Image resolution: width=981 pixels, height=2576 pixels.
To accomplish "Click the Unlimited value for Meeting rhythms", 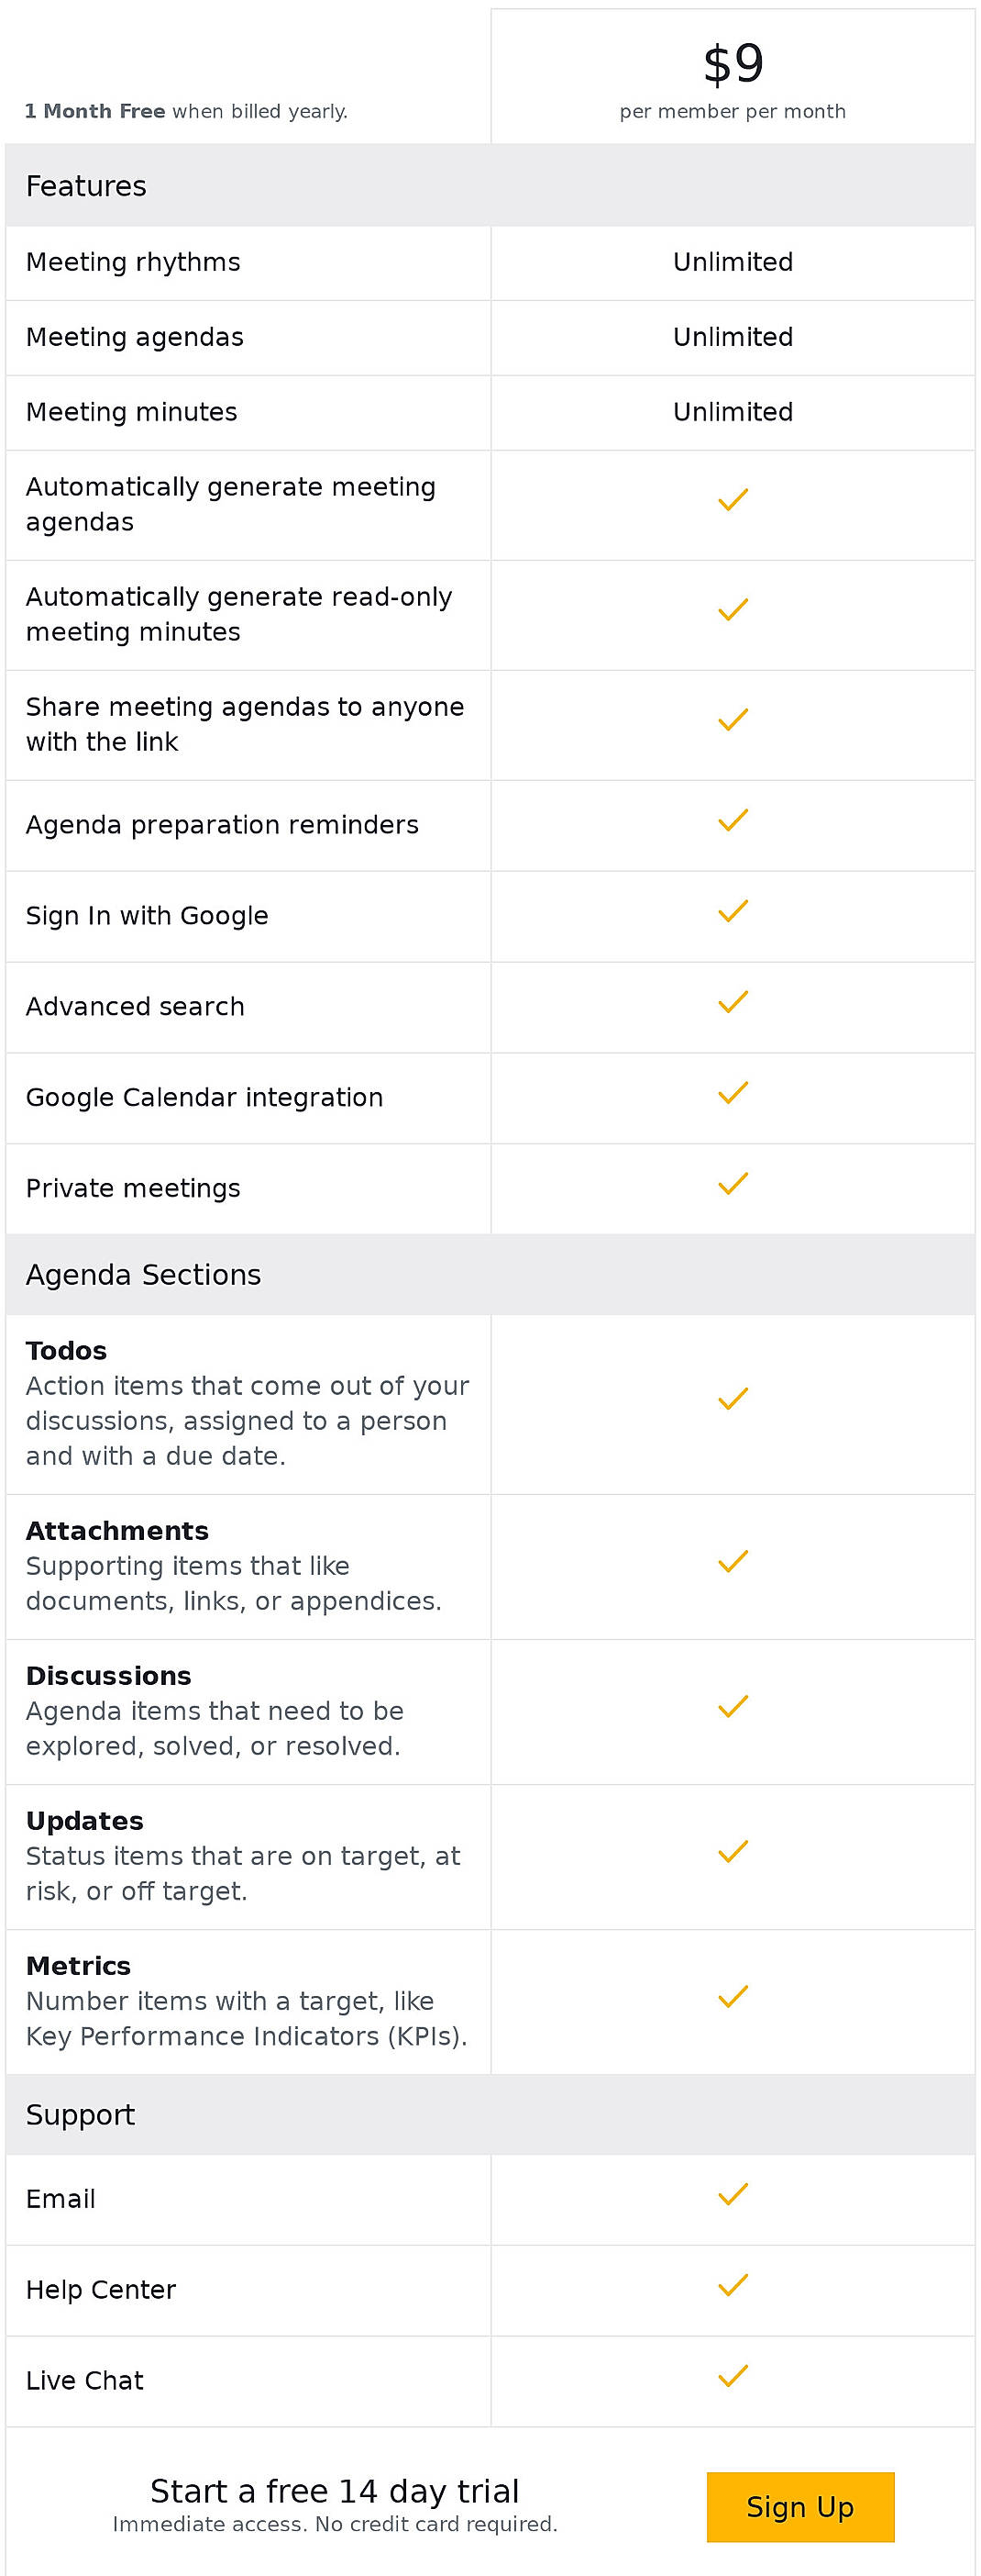I will [733, 262].
